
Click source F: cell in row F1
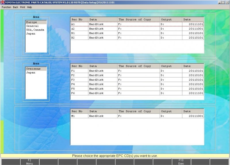[x=139, y=71]
